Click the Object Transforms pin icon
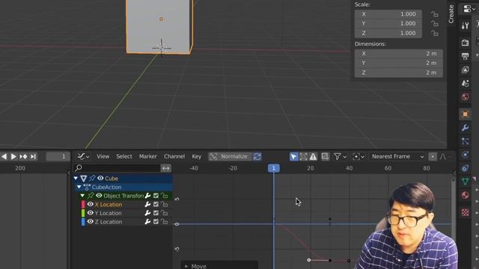The image size is (479, 269). pos(91,196)
